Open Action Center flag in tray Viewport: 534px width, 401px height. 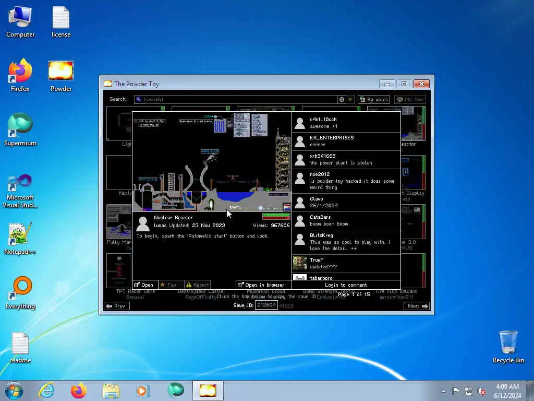point(456,391)
